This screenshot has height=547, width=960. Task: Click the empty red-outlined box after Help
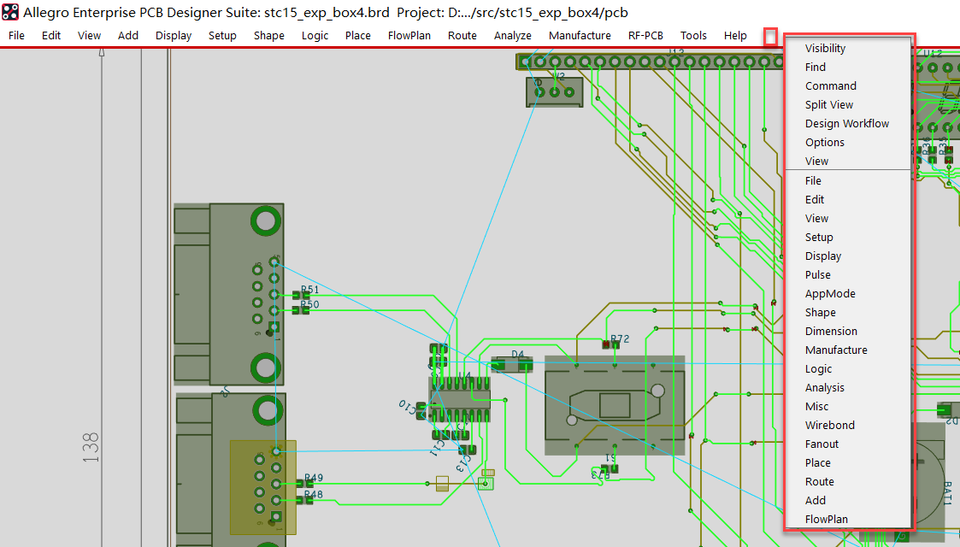tap(770, 36)
